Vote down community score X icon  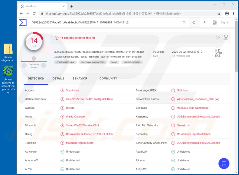(x=24, y=65)
